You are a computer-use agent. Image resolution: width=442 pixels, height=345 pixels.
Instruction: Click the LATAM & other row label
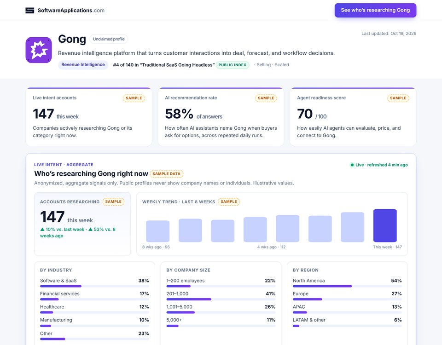tap(309, 320)
